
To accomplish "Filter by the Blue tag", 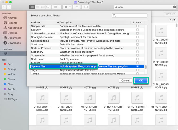I will 10,84.
